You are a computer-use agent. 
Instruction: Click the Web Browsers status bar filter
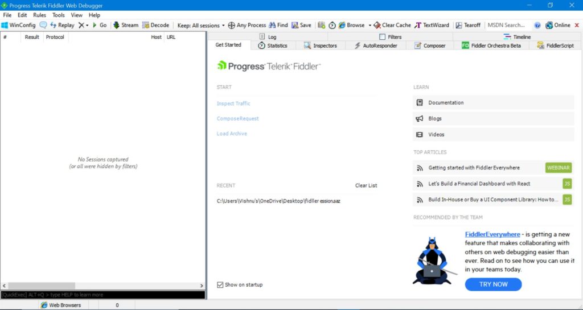point(60,305)
